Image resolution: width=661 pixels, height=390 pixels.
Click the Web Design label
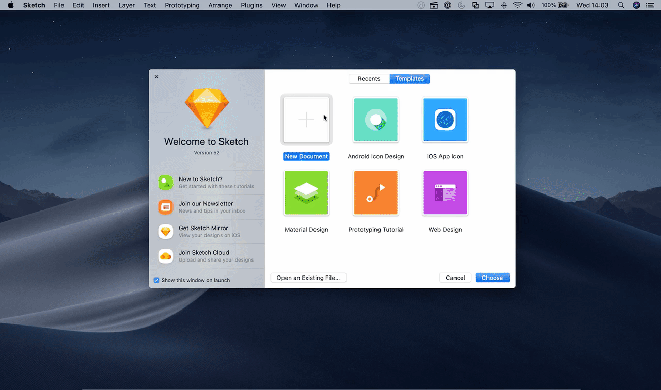coord(445,230)
